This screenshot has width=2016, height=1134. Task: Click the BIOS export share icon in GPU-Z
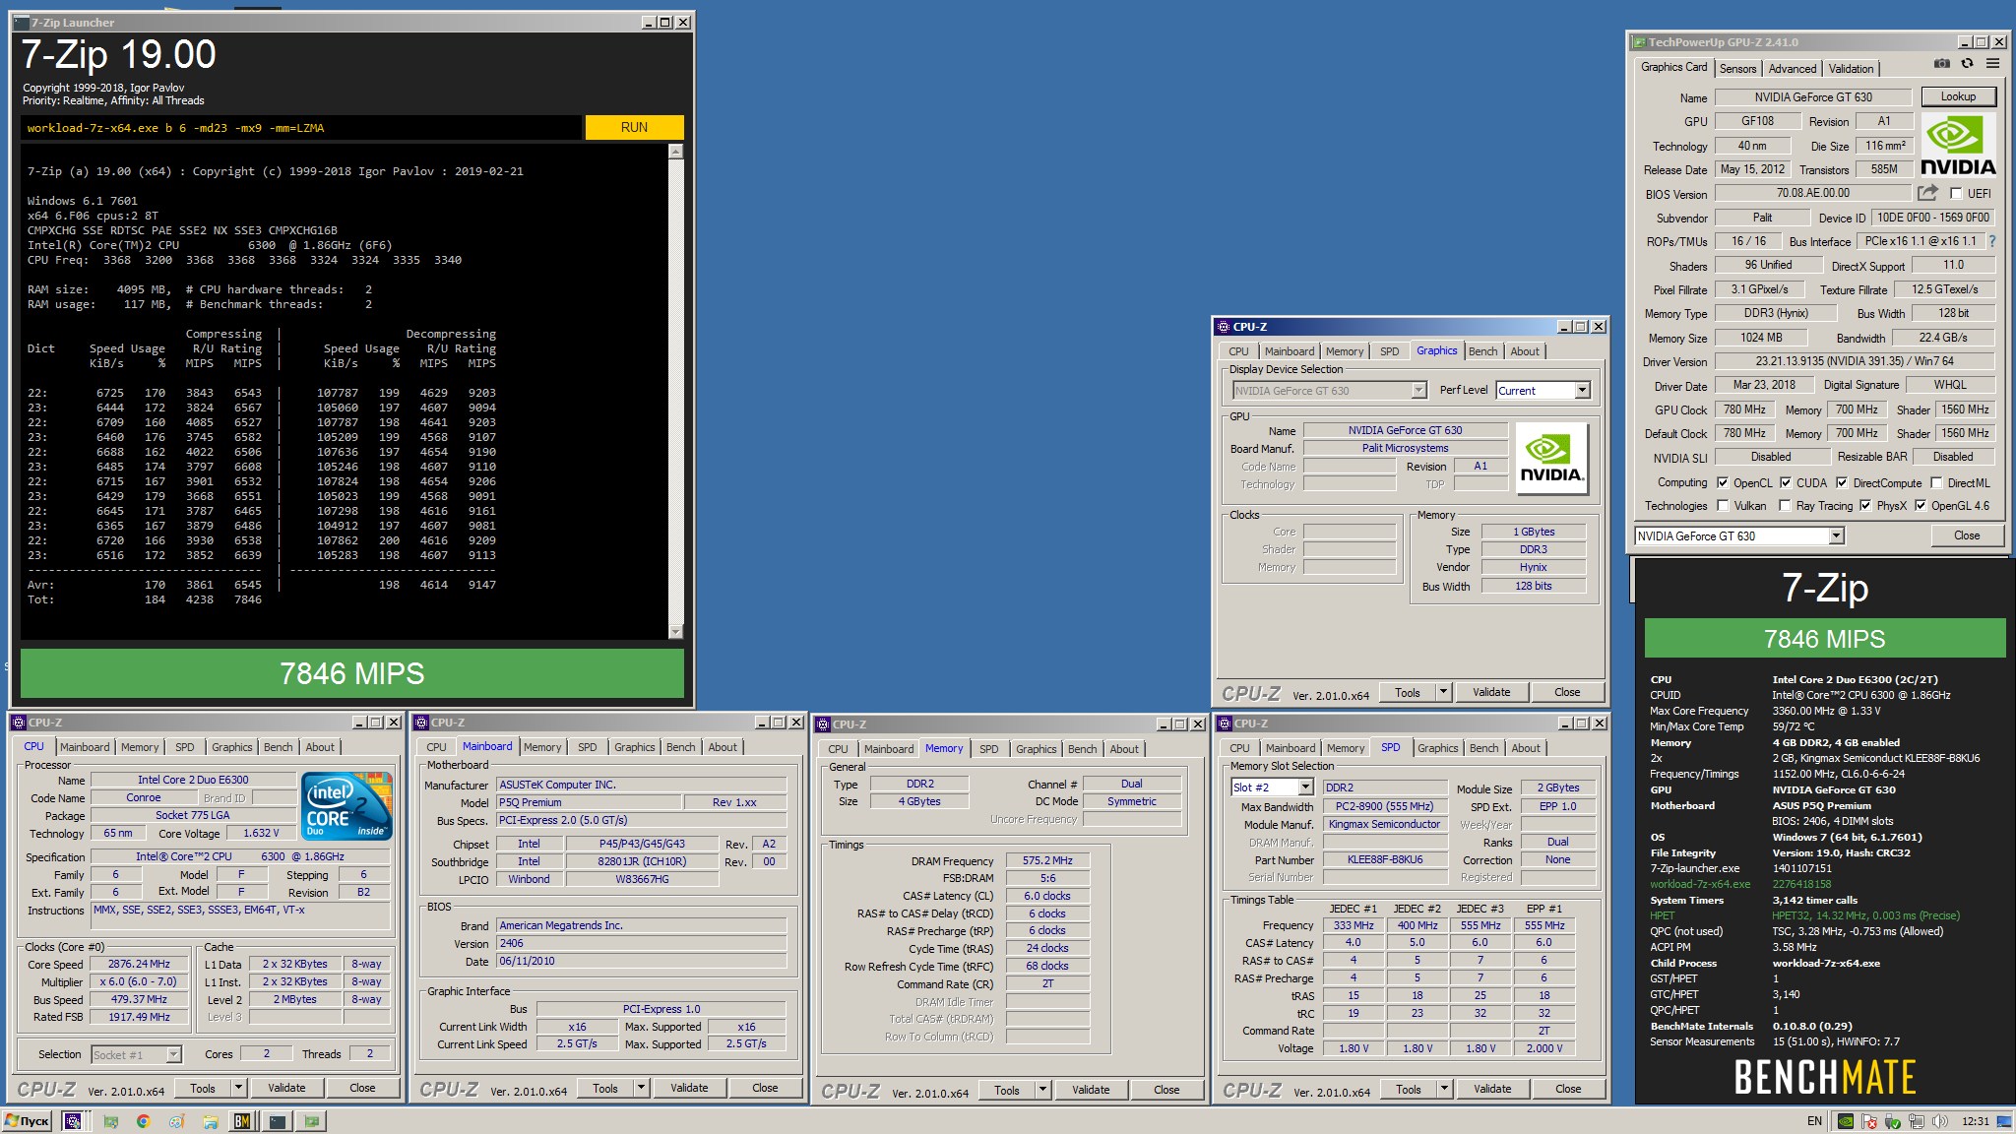pyautogui.click(x=1927, y=193)
